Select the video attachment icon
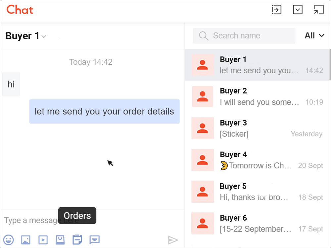The height and width of the screenshot is (248, 331). 43,240
